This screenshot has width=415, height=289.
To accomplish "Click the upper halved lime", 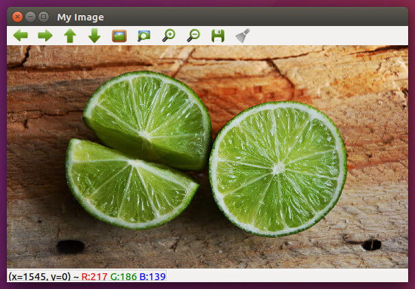I will (x=148, y=121).
